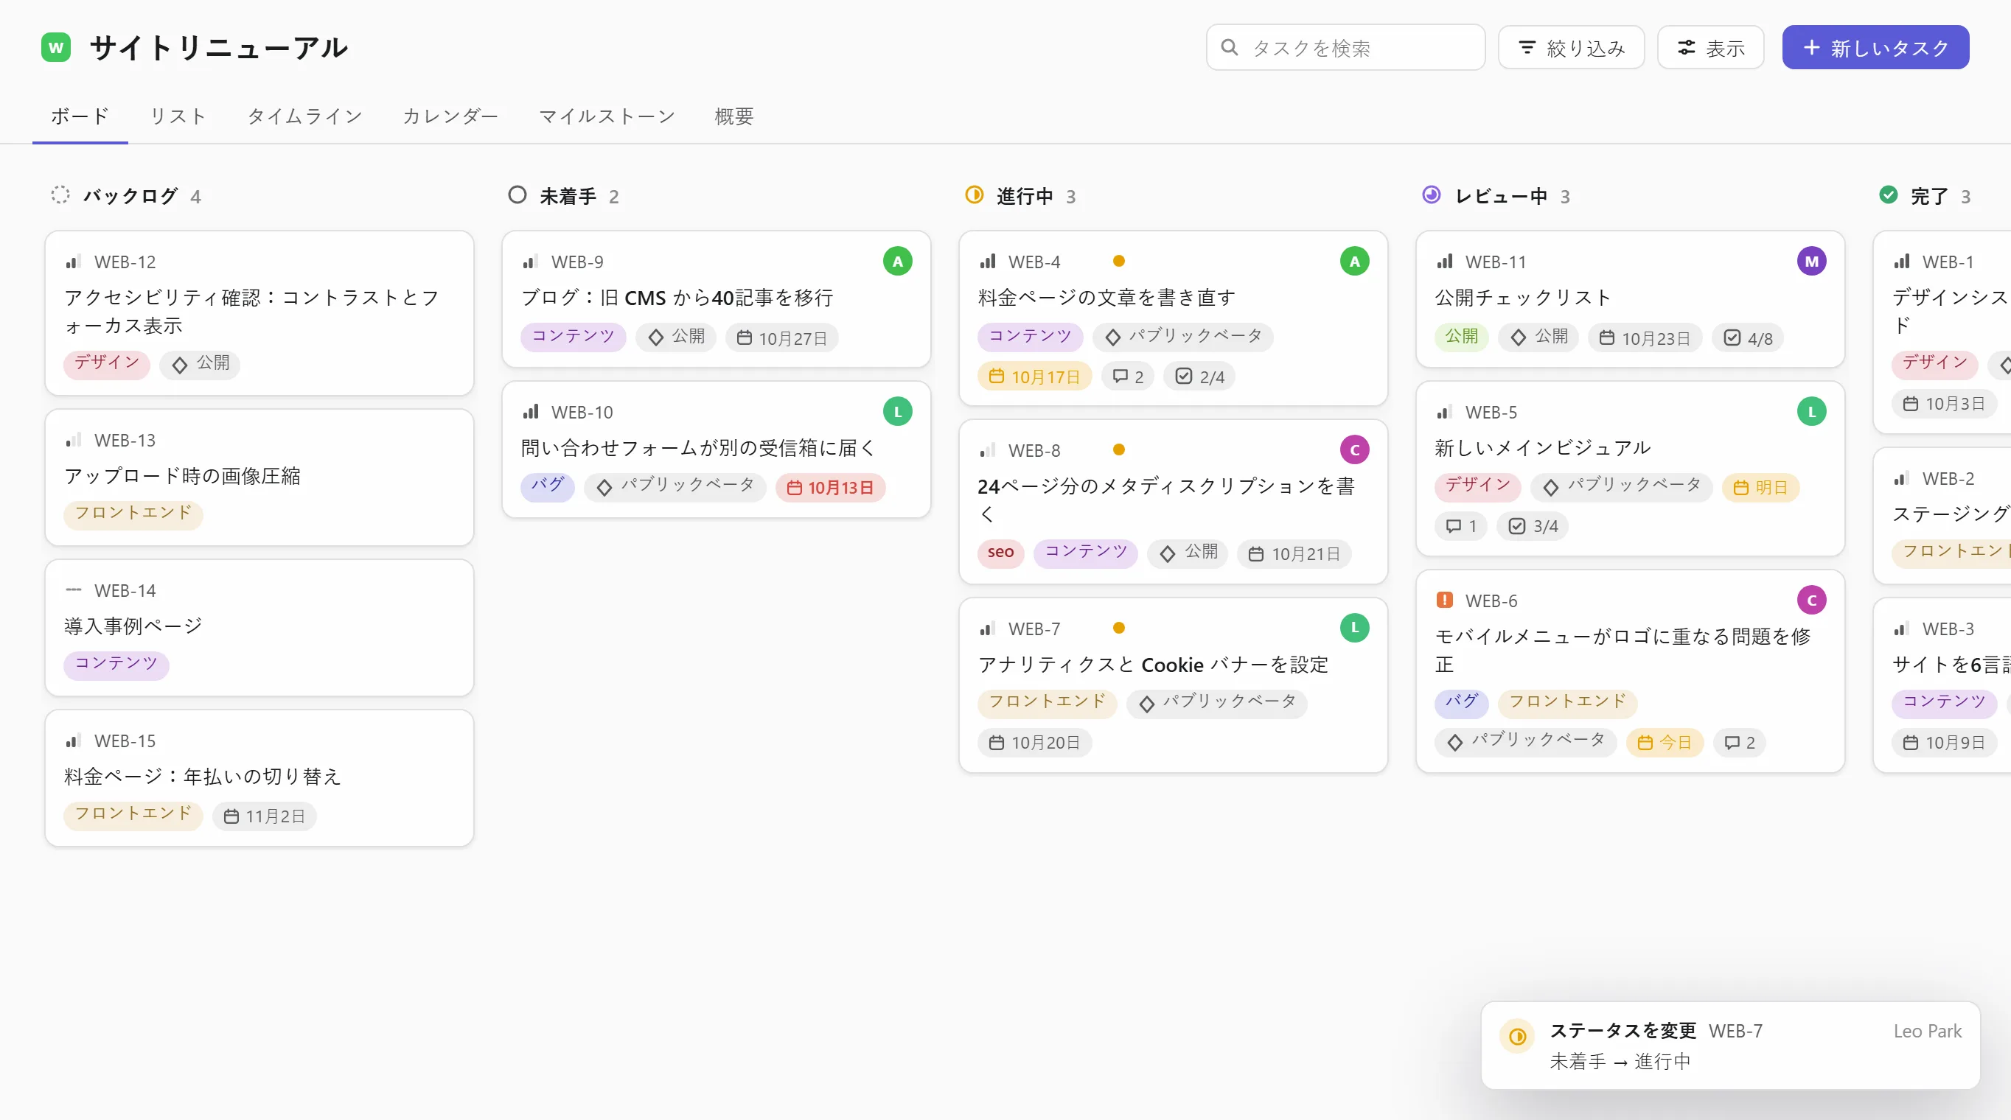Click the バックログ dashed-circle status icon
2011x1120 pixels.
[60, 195]
